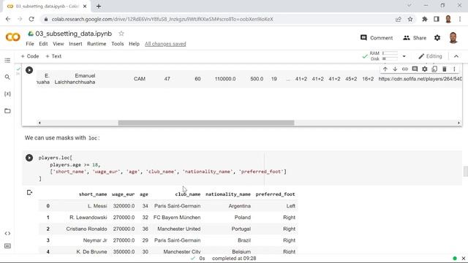
Task: Open Chrome three-dot menu
Action: click(x=460, y=19)
